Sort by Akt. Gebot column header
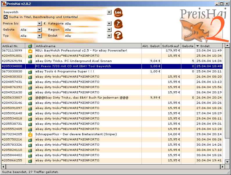This screenshot has height=175, width=231. click(x=151, y=46)
